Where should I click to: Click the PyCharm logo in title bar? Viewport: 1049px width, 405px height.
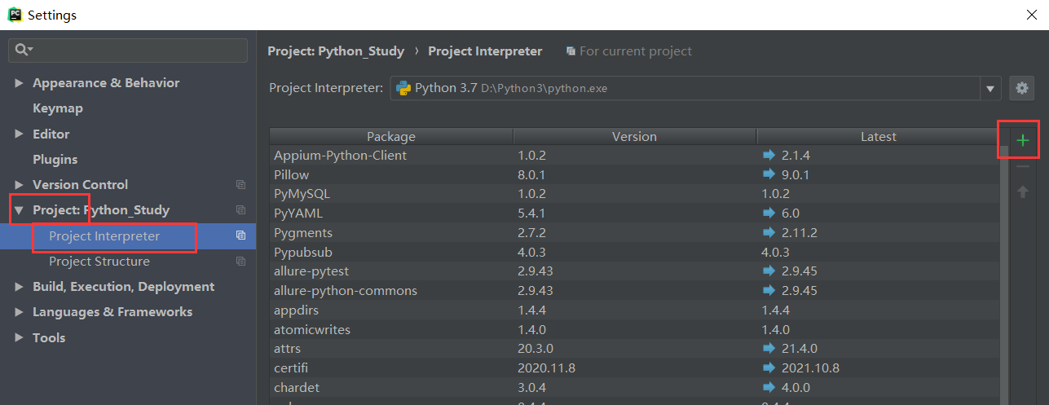[15, 14]
